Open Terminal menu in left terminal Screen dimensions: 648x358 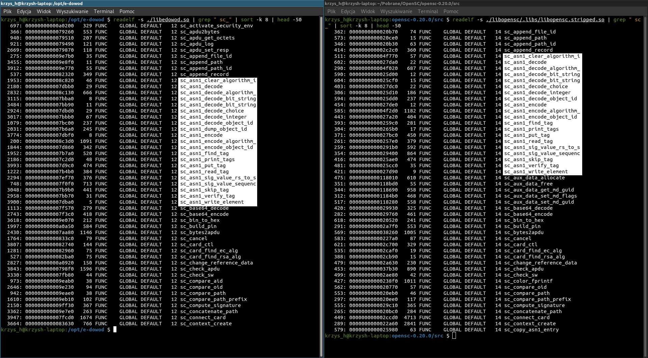[x=104, y=11]
